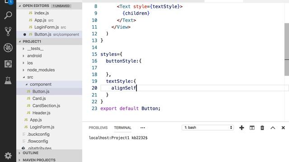
Task: Click the file icon beside .flowconfig
Action: [x=24, y=141]
